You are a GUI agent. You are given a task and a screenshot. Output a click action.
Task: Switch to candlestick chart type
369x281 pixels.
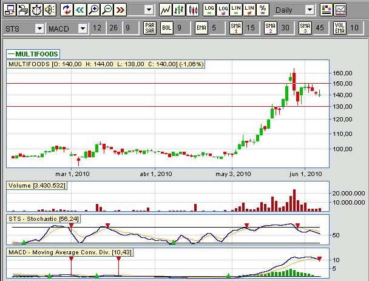coord(192,10)
